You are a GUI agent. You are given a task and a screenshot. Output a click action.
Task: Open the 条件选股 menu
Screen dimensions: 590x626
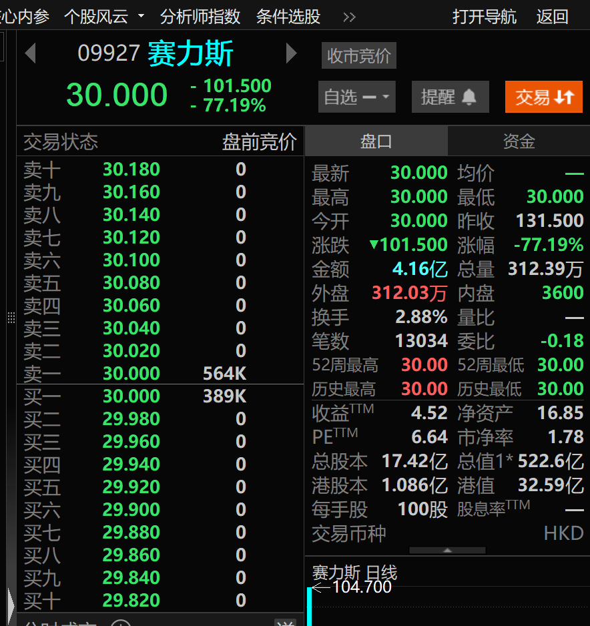288,17
